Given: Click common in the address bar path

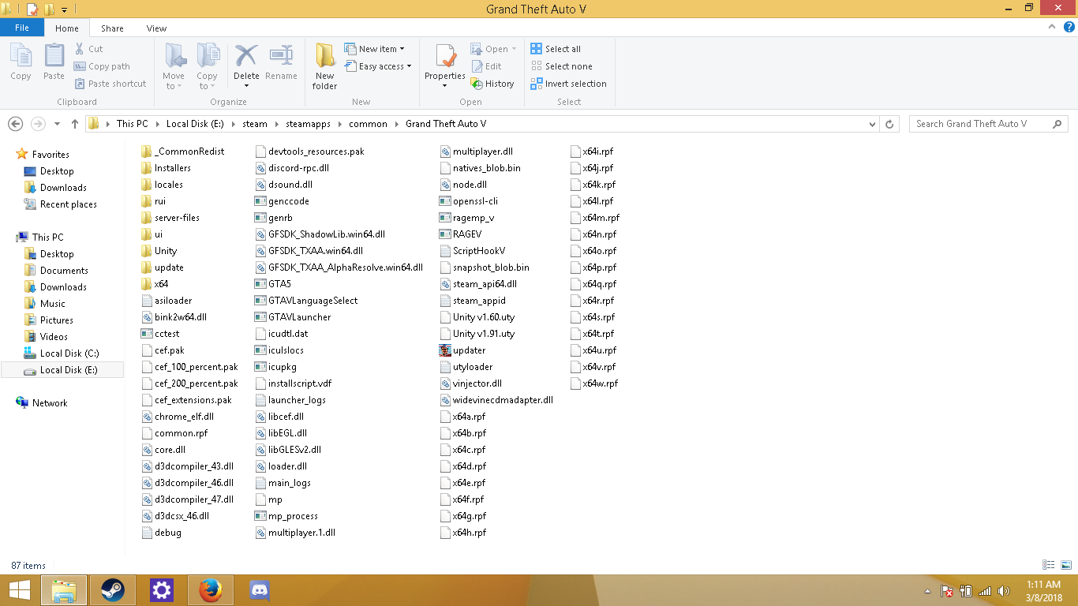Looking at the screenshot, I should (368, 124).
